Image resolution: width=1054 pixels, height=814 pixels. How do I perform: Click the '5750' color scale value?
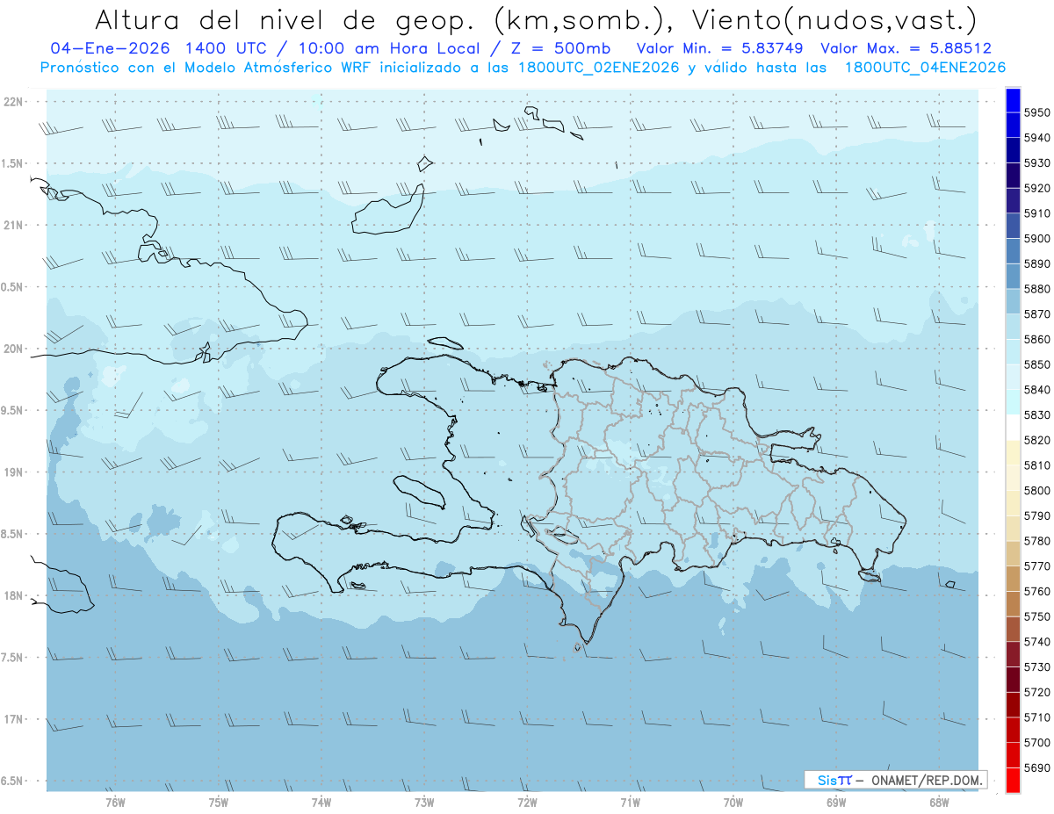click(x=1036, y=616)
